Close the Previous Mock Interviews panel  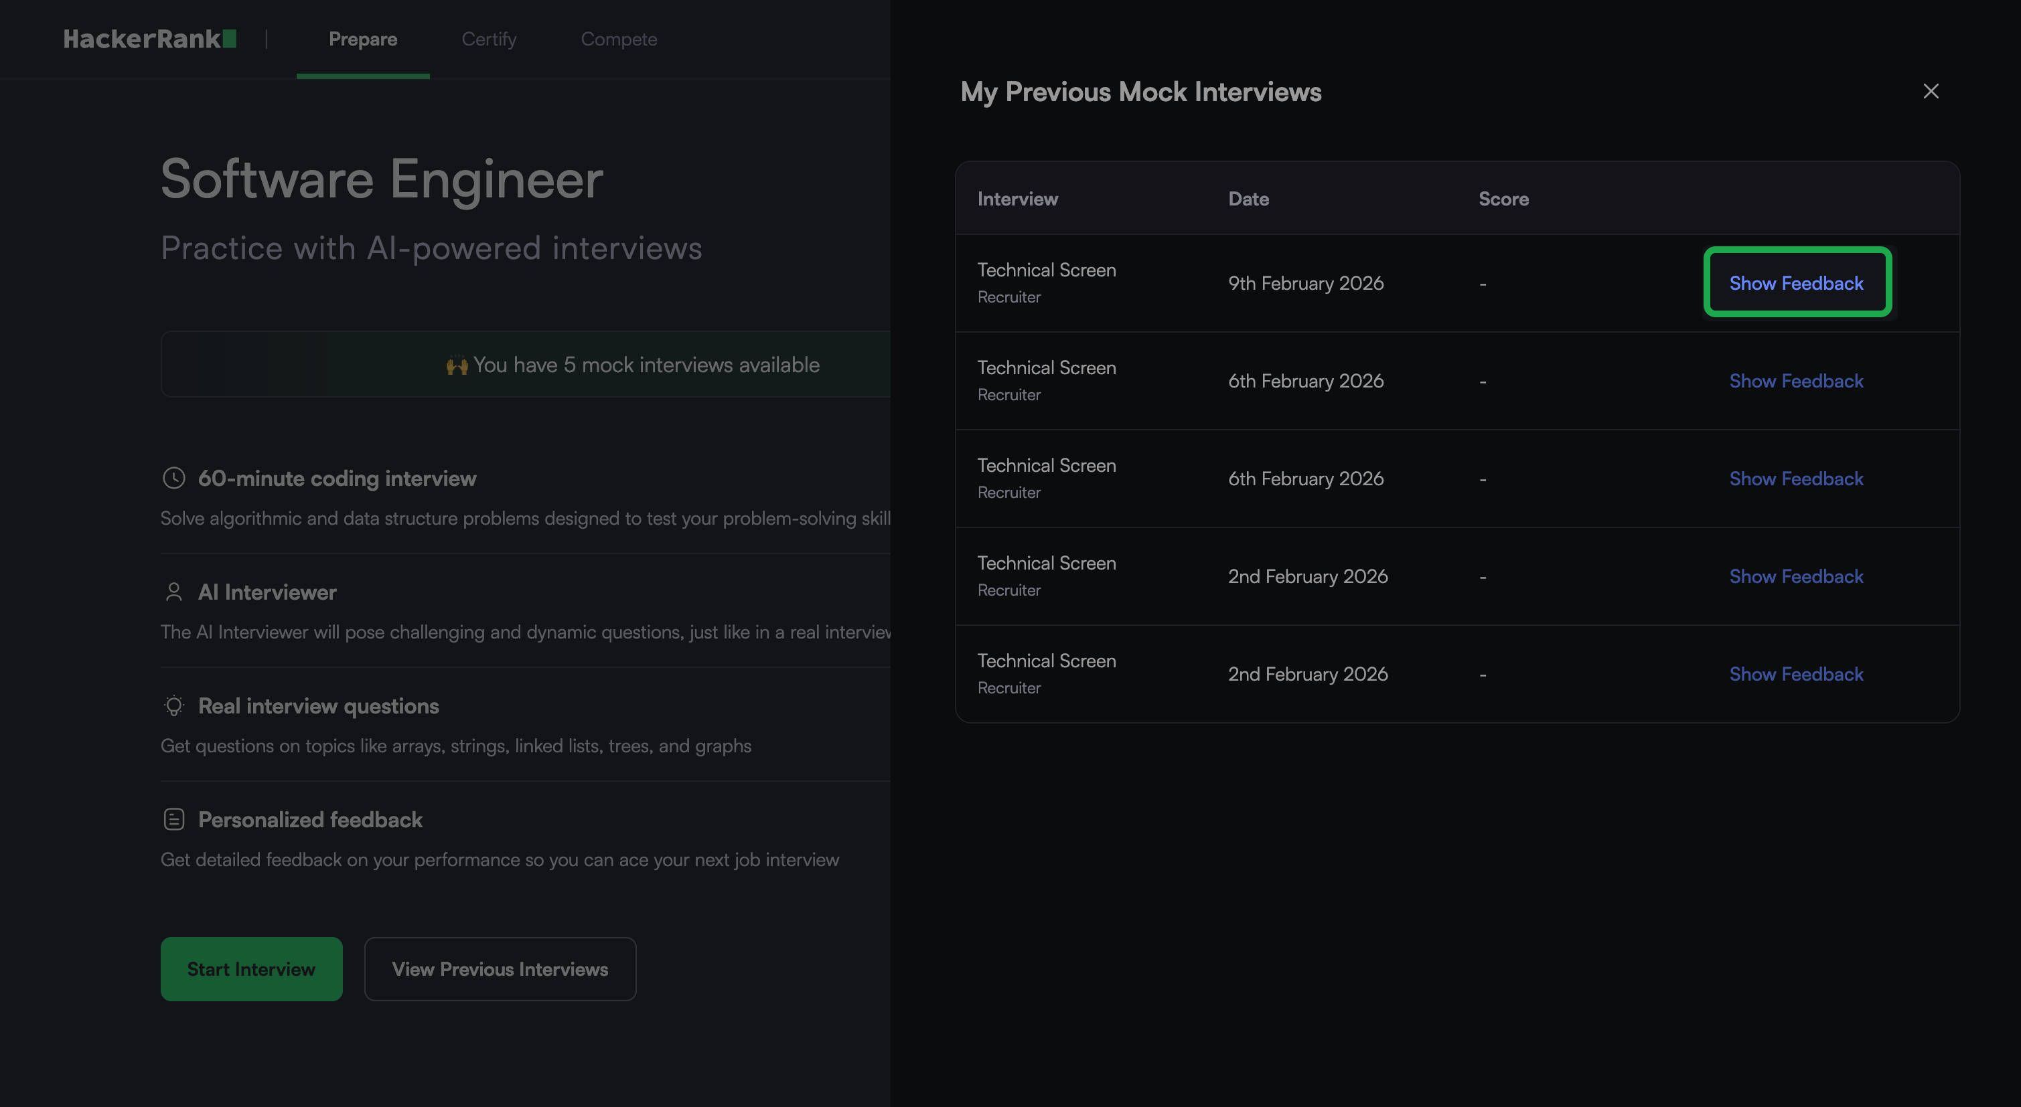click(x=1930, y=91)
